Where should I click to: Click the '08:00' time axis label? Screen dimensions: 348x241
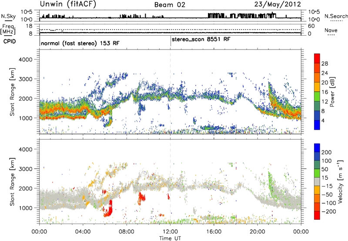point(127,232)
